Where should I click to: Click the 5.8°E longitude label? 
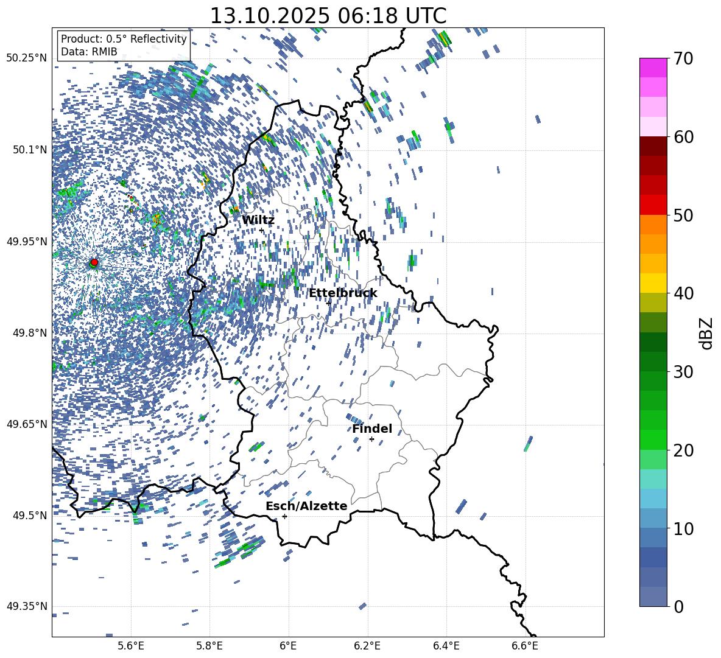[209, 646]
